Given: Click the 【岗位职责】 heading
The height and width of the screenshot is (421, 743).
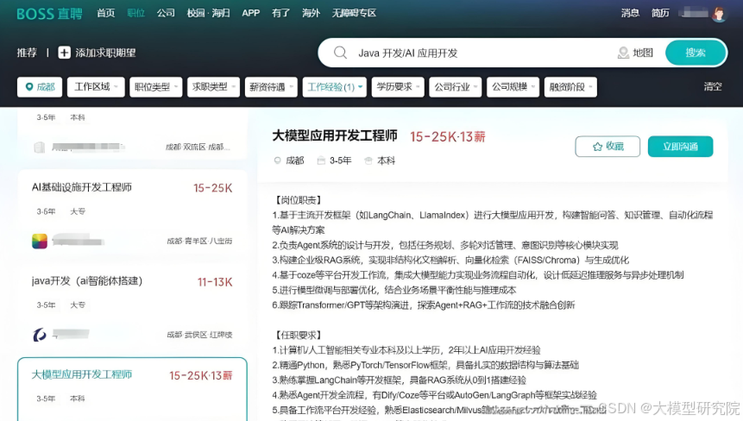Looking at the screenshot, I should [299, 200].
